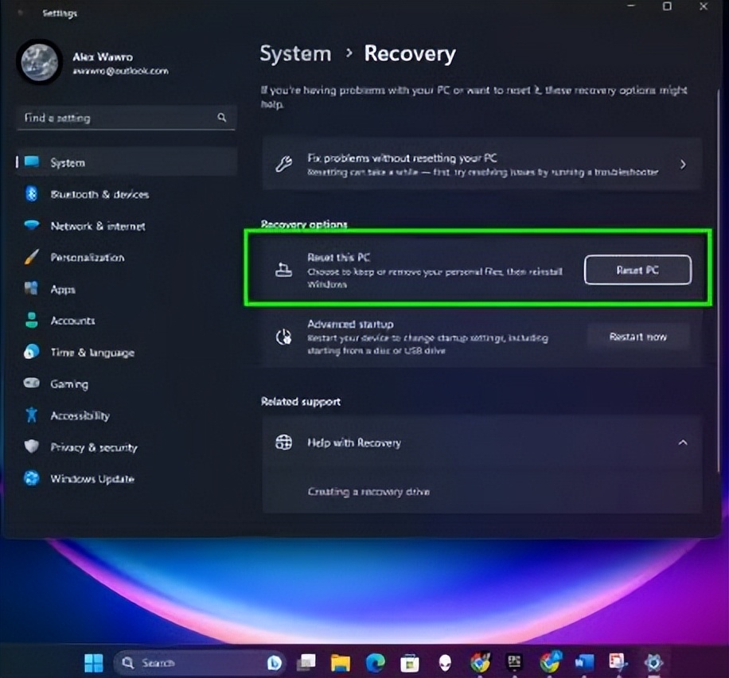This screenshot has width=729, height=678.
Task: Select System in the left sidebar
Action: [68, 162]
